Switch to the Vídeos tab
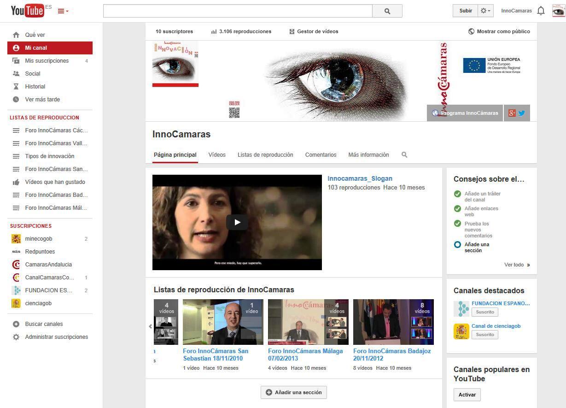The height and width of the screenshot is (408, 566). coord(217,155)
